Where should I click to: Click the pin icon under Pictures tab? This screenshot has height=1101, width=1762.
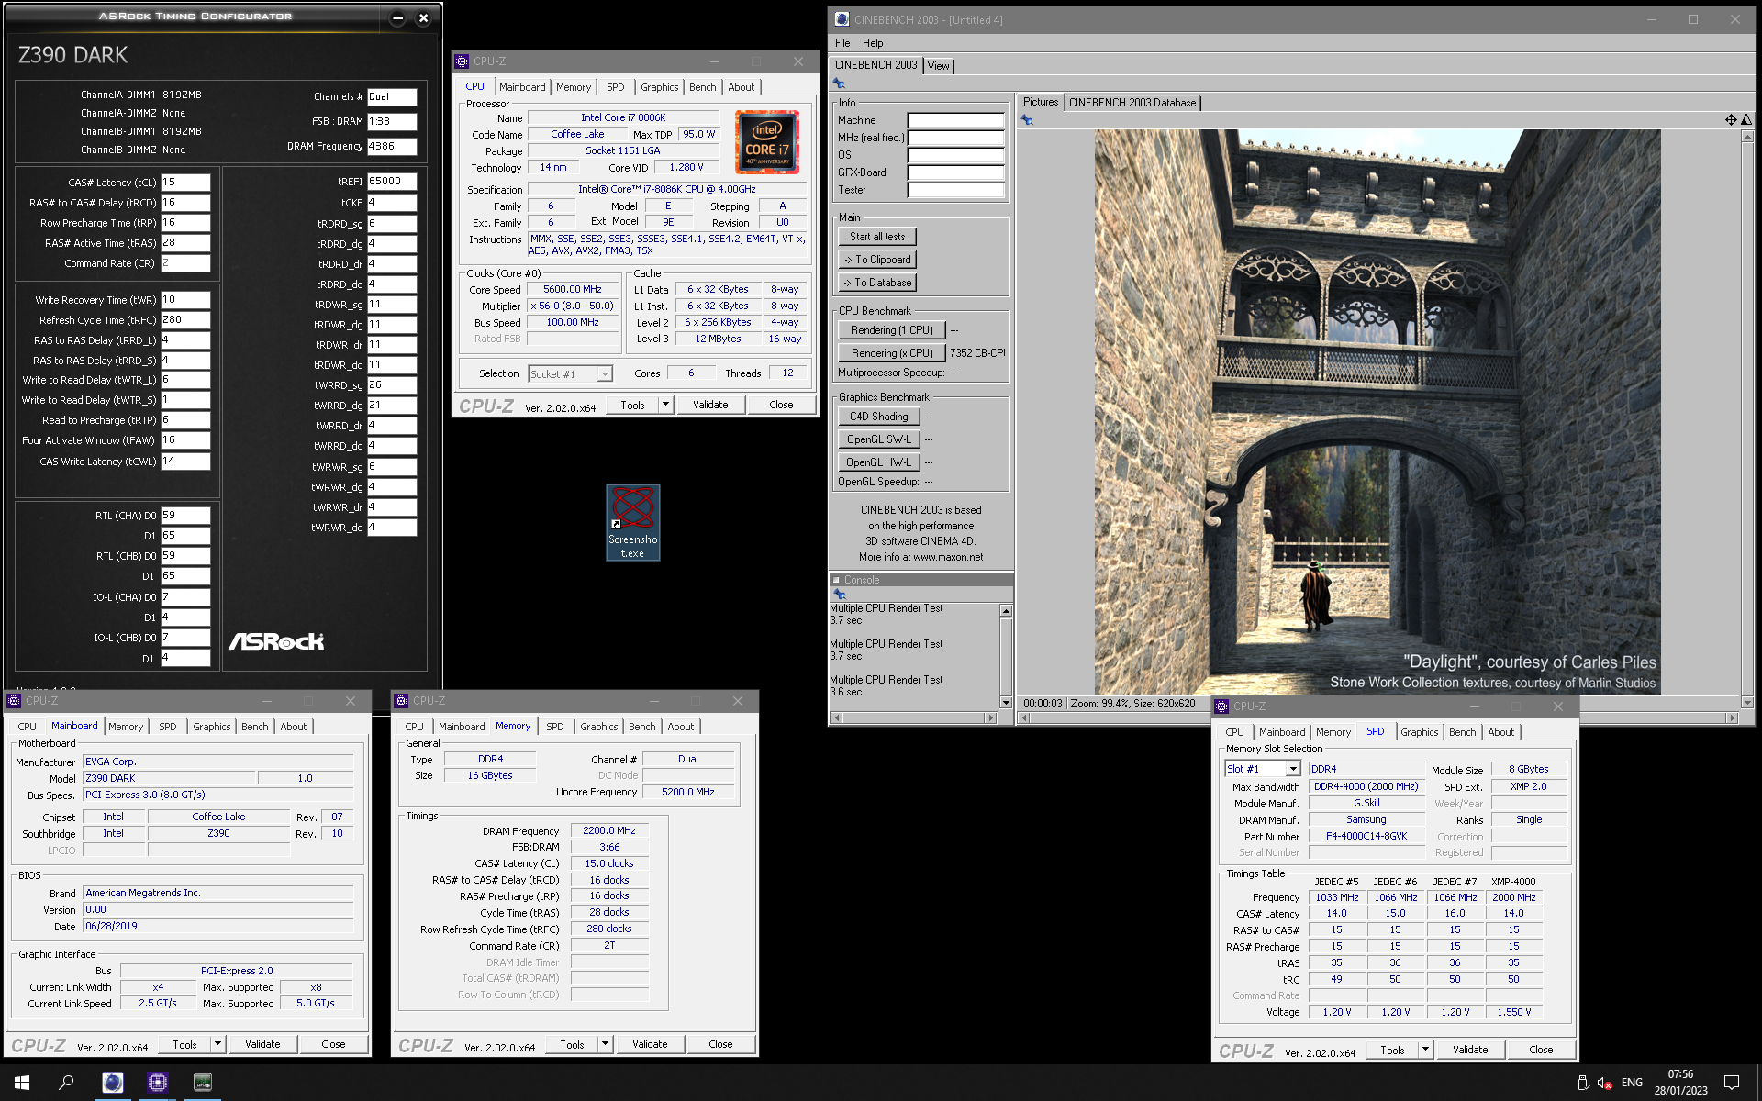pyautogui.click(x=1027, y=120)
